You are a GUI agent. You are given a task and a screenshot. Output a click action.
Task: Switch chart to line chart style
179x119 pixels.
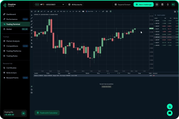[x=44, y=11]
